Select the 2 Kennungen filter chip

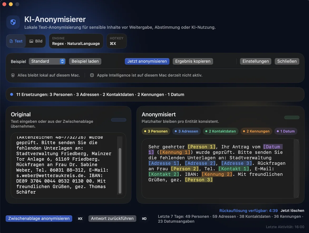click(256, 131)
